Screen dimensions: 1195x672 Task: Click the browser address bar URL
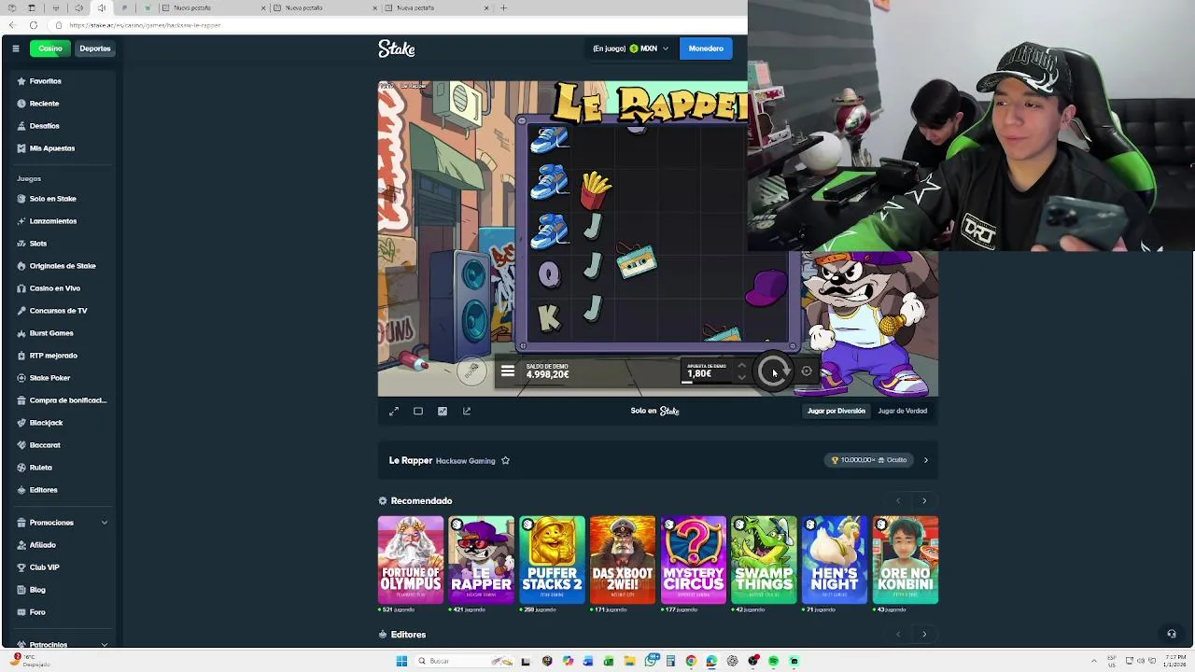(145, 25)
